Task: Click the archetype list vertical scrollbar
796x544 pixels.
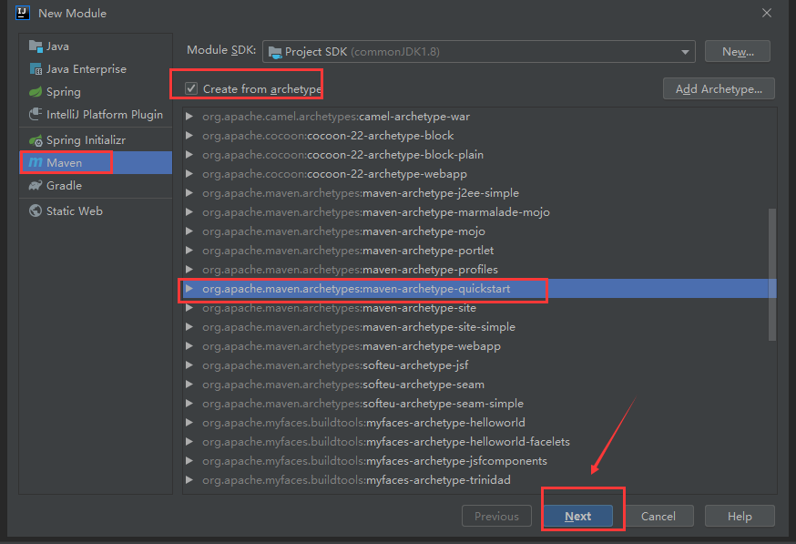Action: [x=772, y=274]
